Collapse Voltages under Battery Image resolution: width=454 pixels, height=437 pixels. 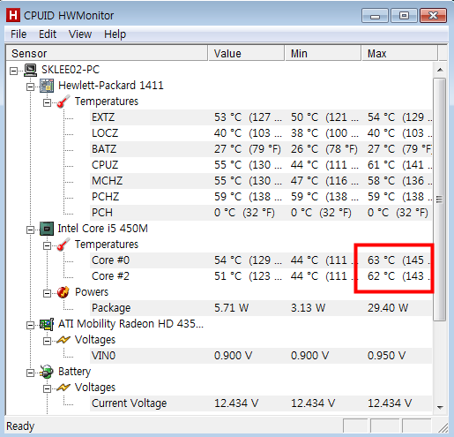pos(47,389)
